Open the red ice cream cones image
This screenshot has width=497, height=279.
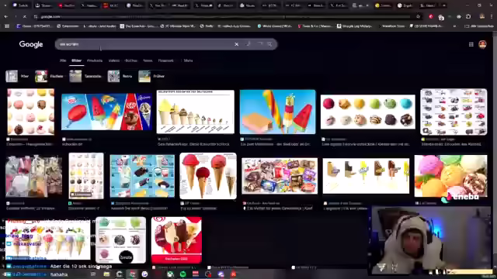tap(208, 176)
